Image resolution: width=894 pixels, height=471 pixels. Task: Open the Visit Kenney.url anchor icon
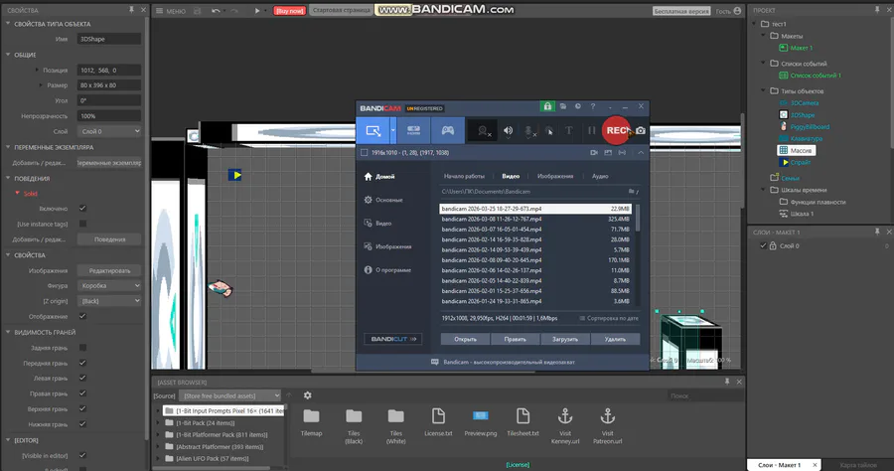pyautogui.click(x=565, y=416)
